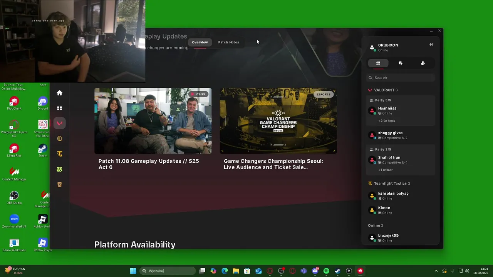This screenshot has height=277, width=493.
Task: Open the add friend tab icon
Action: click(x=423, y=63)
